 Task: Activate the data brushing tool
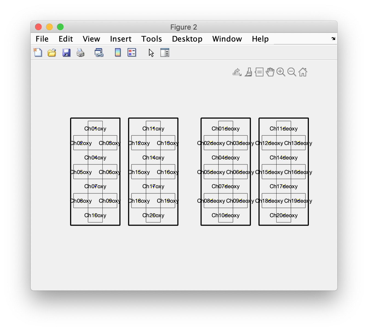(248, 72)
